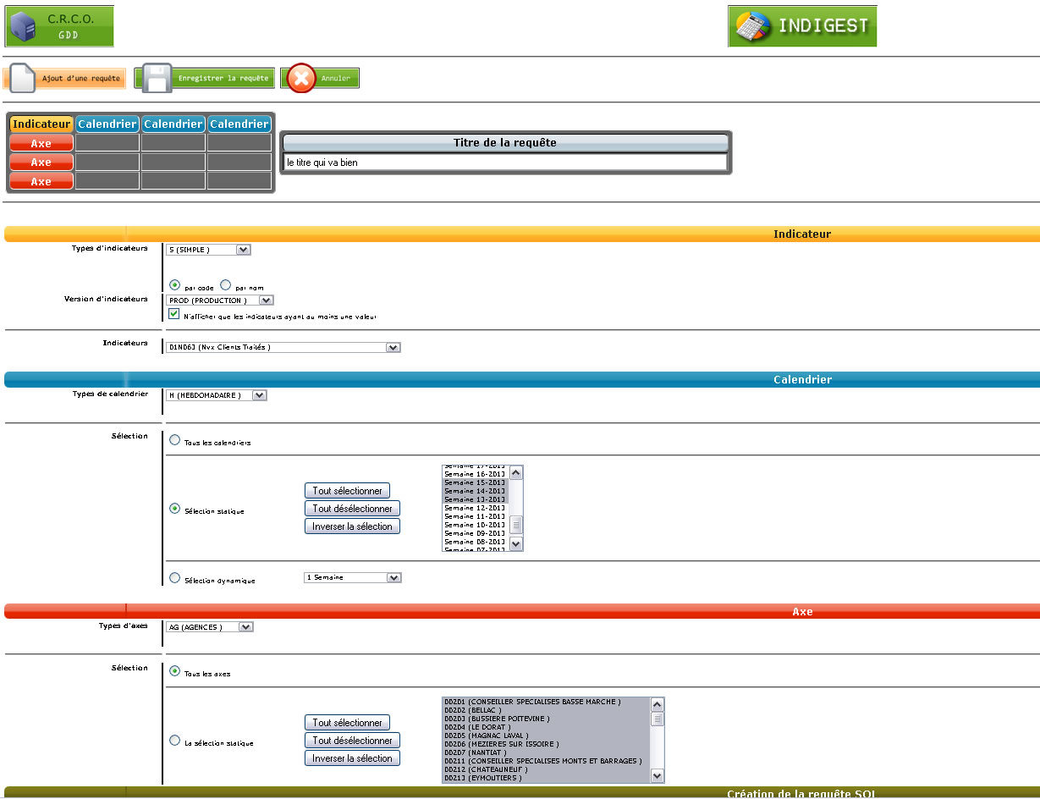Open the Types d'indicateurs dropdown
The height and width of the screenshot is (799, 1040).
208,250
